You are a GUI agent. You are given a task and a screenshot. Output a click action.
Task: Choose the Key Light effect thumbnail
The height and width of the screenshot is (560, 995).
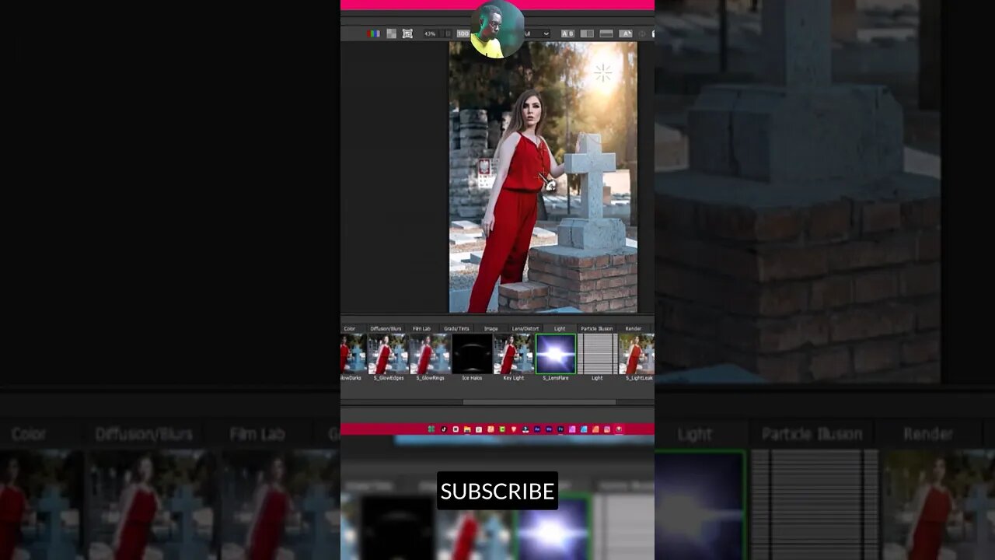coord(514,354)
